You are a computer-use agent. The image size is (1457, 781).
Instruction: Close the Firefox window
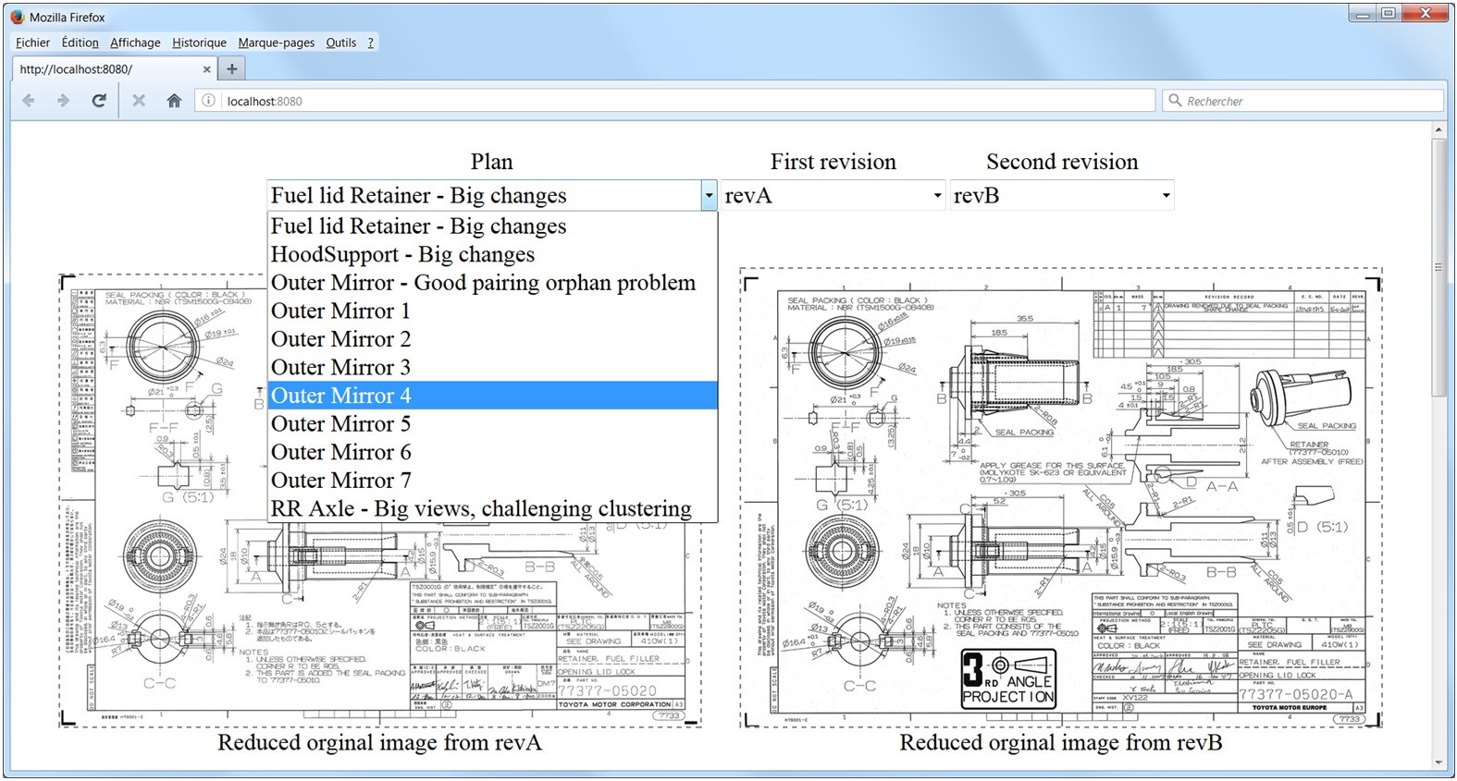pyautogui.click(x=1426, y=13)
